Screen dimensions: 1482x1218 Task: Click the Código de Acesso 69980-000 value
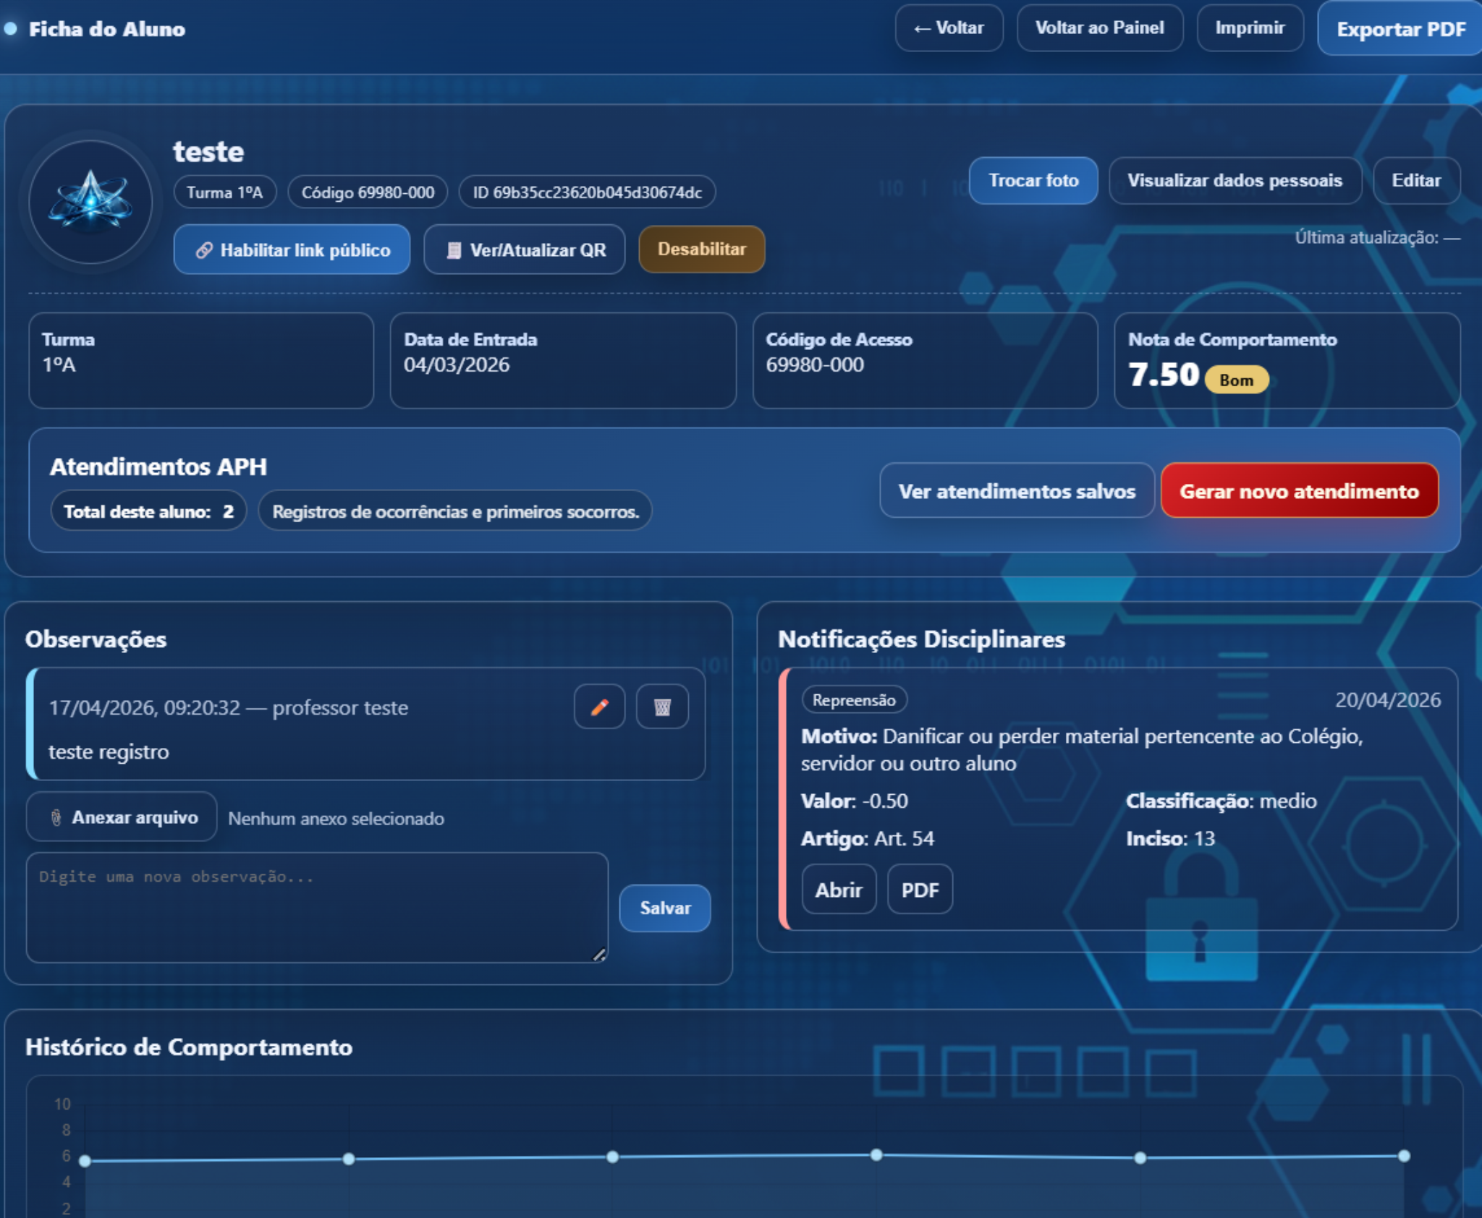point(815,365)
